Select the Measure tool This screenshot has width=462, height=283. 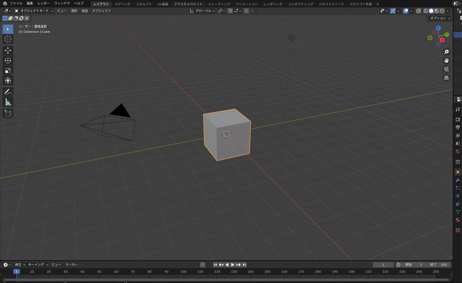click(8, 102)
